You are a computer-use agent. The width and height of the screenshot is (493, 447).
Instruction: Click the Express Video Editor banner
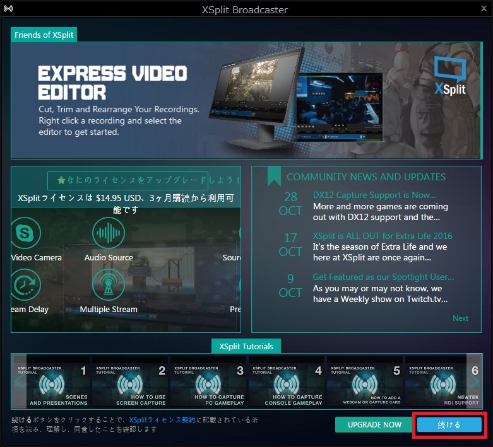(x=246, y=100)
